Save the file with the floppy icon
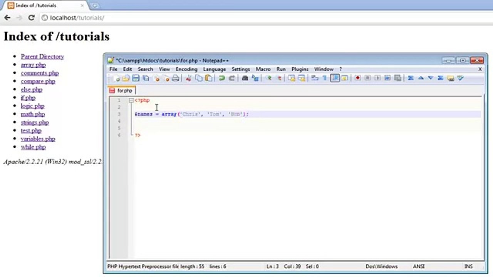Image resolution: width=493 pixels, height=277 pixels. 136,78
